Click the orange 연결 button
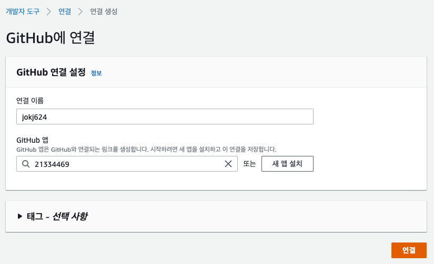Viewport: 434px width, 264px height. pos(409,250)
